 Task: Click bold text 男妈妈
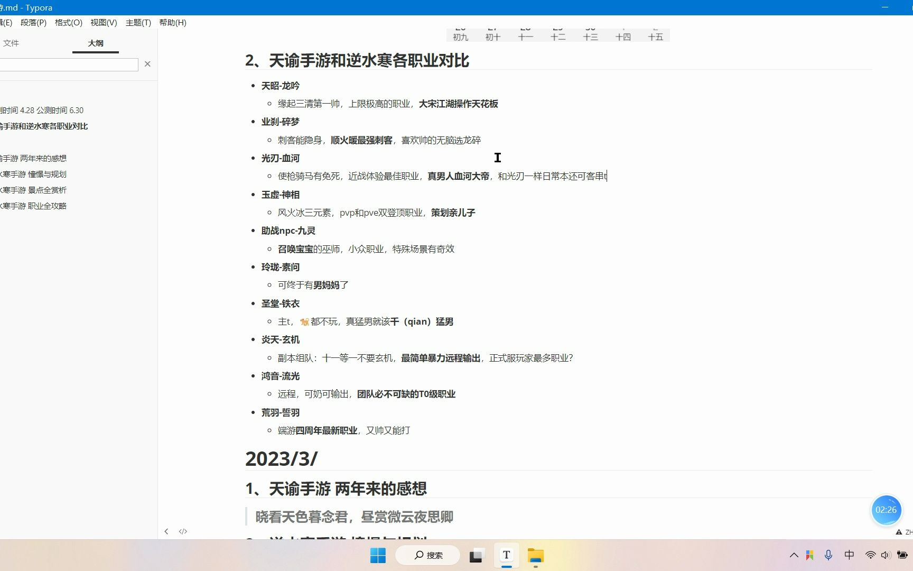tap(326, 285)
